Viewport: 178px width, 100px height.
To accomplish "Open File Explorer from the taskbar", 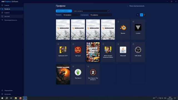I will coord(16,98).
